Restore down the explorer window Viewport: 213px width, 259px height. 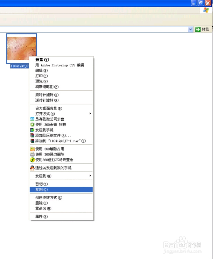click(201, 3)
